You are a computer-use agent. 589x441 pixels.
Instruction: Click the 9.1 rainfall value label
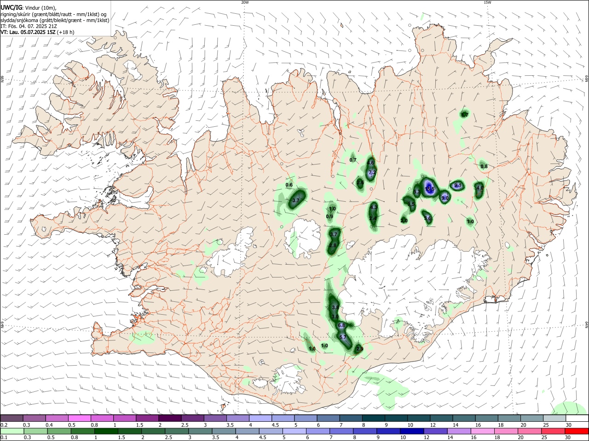pyautogui.click(x=458, y=186)
